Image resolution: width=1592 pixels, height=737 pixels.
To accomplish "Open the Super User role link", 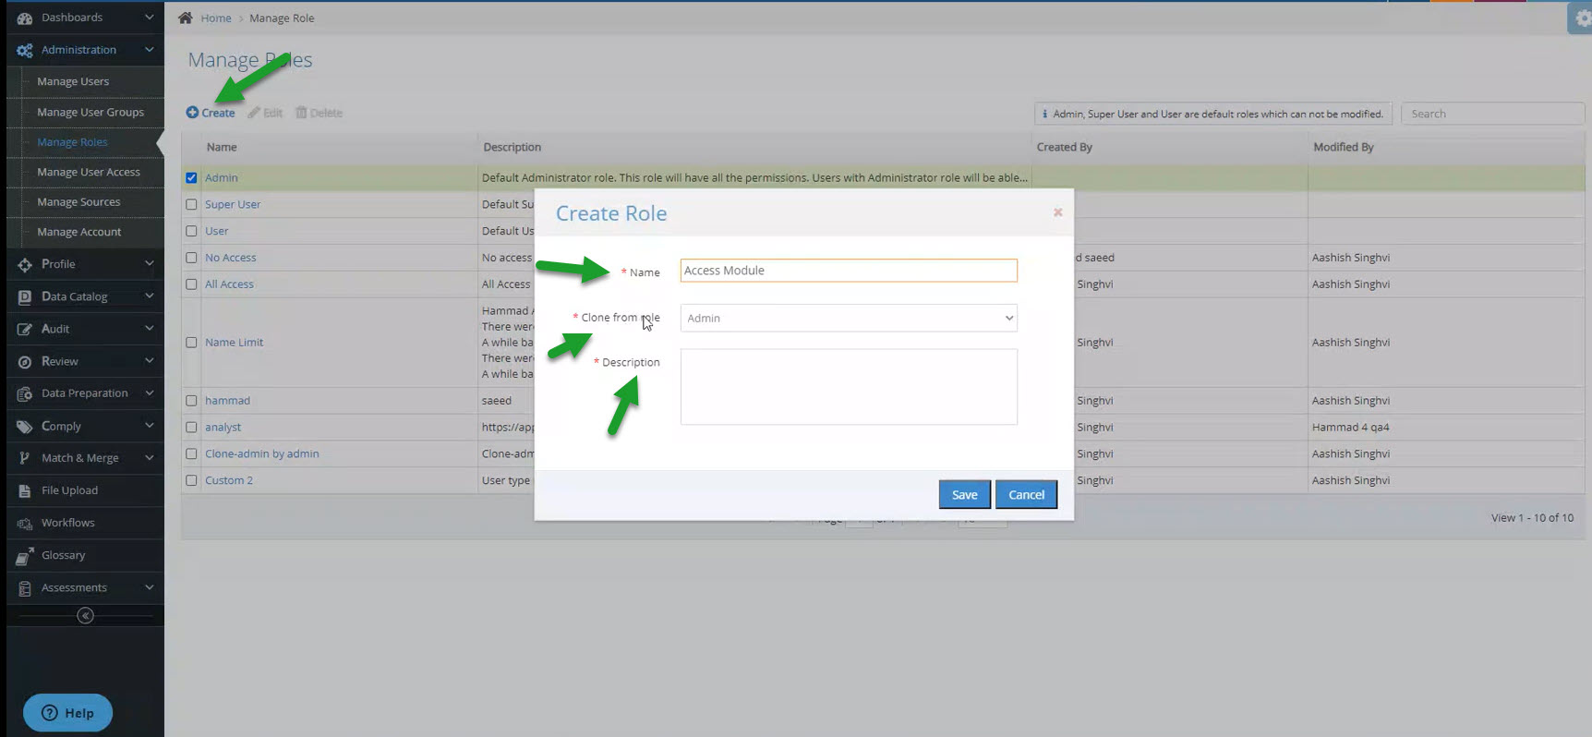I will tap(233, 204).
